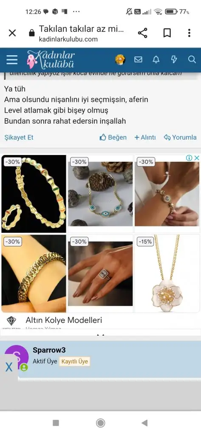Close the browser custom tab
The height and width of the screenshot is (435, 201).
pos(12,33)
